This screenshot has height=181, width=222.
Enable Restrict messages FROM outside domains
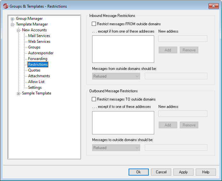tap(94, 24)
